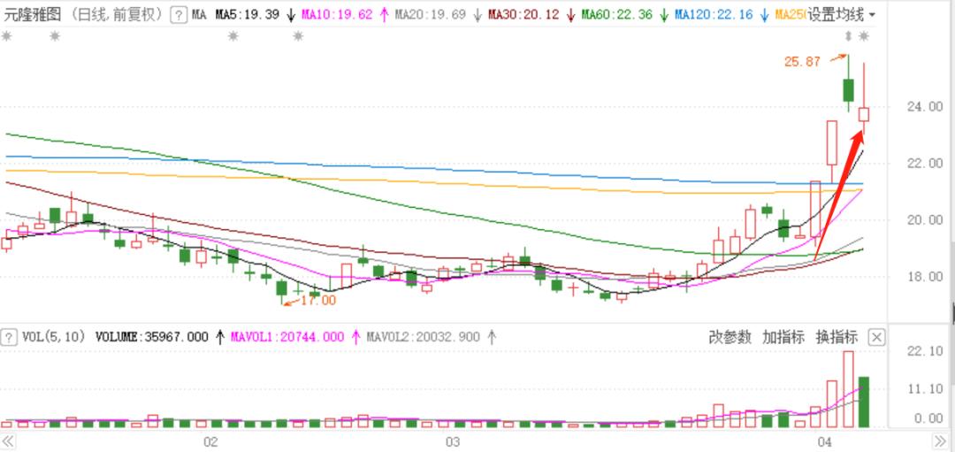Close the volume indicator panel
This screenshot has width=955, height=452.
[x=875, y=337]
